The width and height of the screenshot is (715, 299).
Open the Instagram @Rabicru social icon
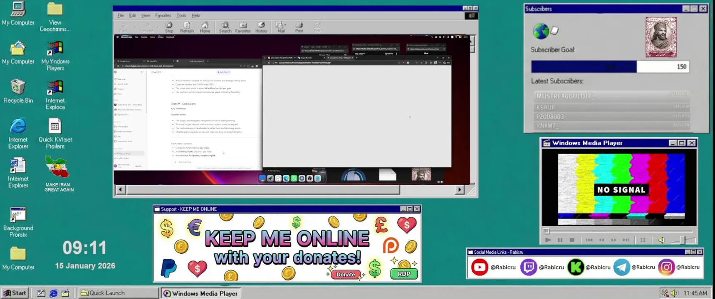tap(666, 267)
